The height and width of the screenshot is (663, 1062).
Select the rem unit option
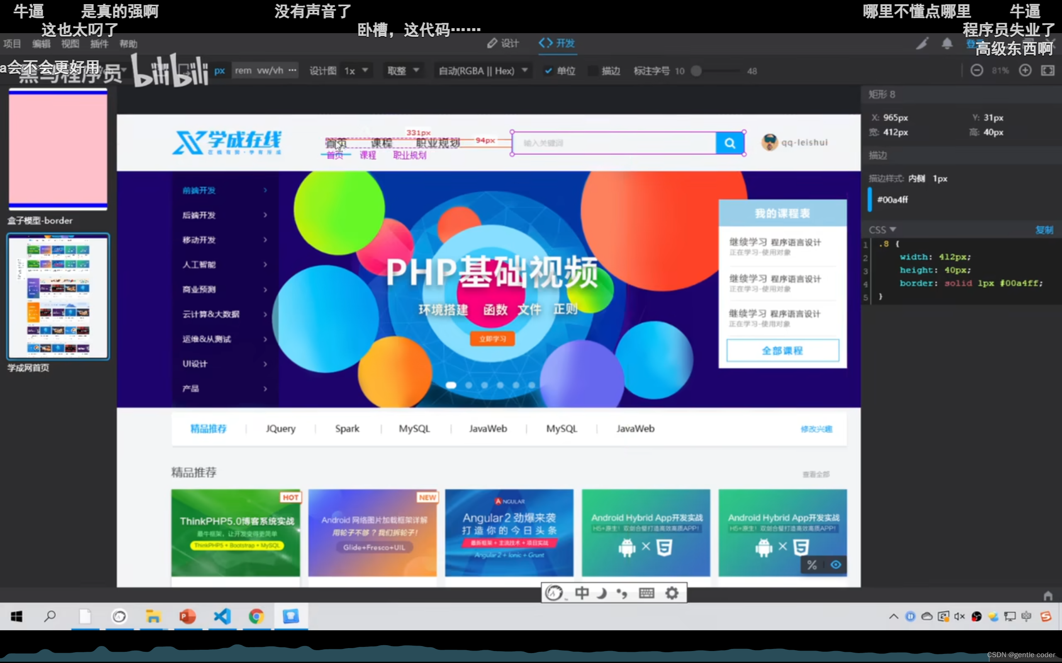tap(243, 70)
